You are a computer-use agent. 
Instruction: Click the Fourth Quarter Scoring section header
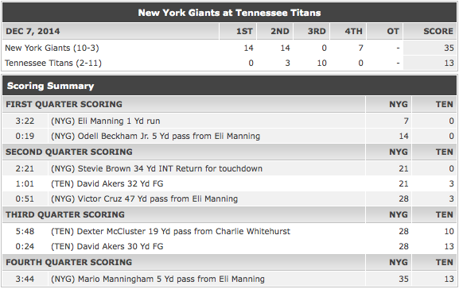68,262
